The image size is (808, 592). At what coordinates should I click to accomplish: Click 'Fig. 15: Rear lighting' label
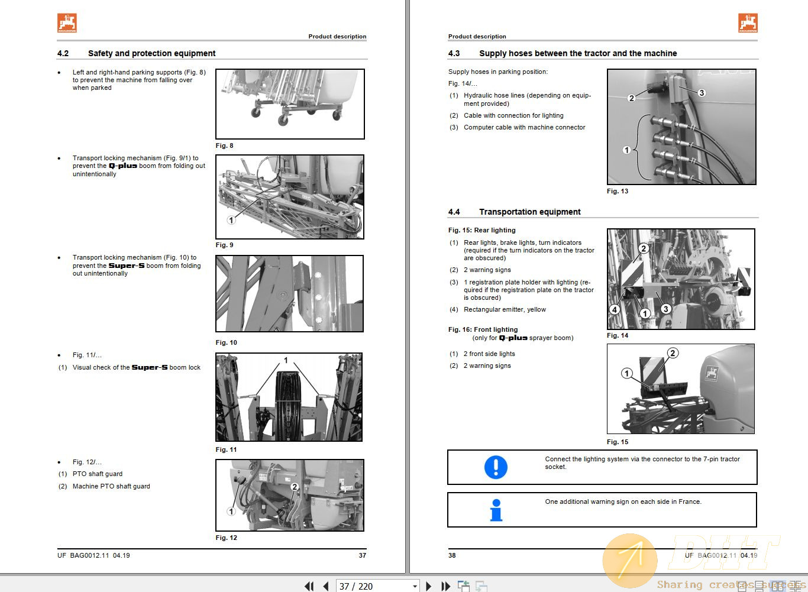(x=482, y=230)
